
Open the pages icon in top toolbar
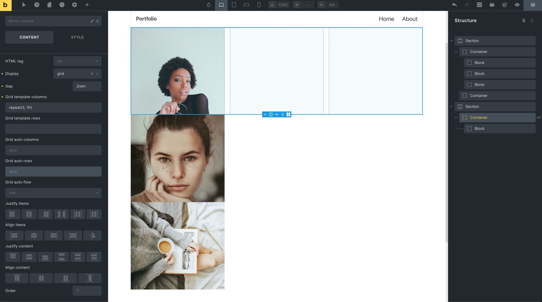click(x=49, y=5)
